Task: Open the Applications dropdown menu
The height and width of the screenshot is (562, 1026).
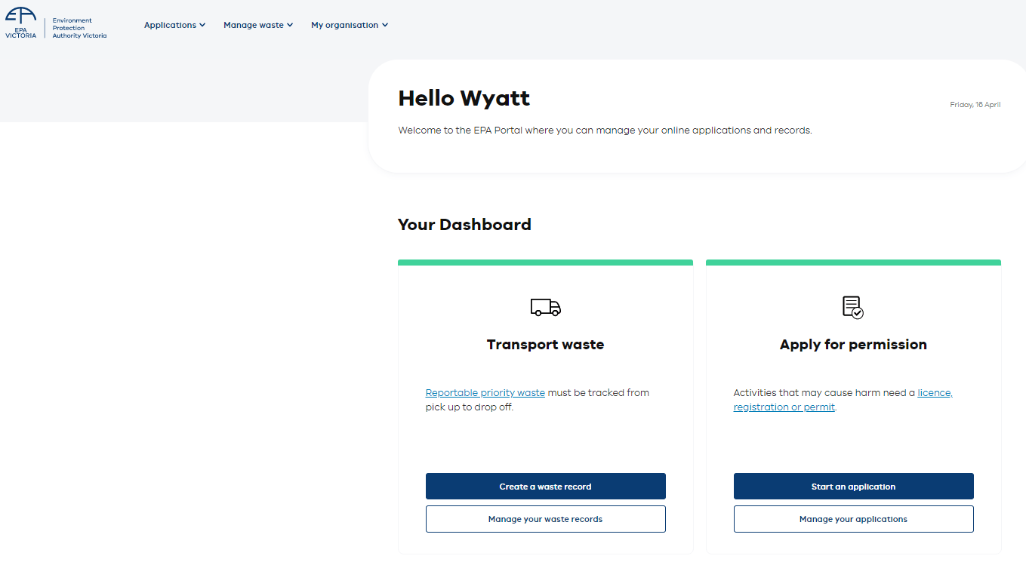Action: tap(175, 25)
